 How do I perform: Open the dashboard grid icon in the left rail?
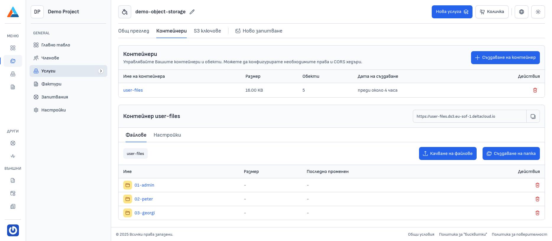point(13,48)
